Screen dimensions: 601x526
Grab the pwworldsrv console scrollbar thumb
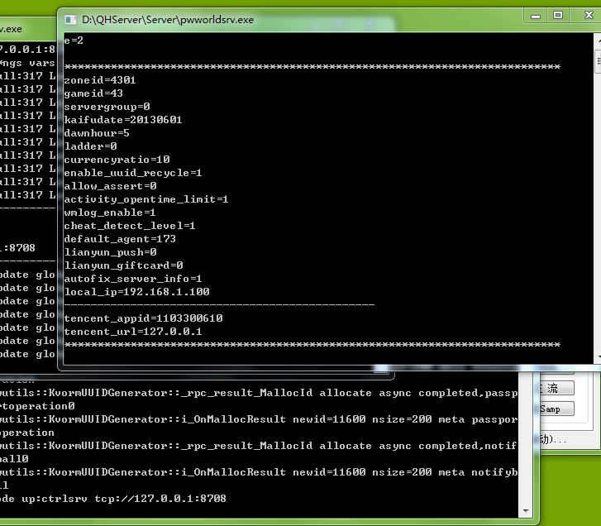597,61
